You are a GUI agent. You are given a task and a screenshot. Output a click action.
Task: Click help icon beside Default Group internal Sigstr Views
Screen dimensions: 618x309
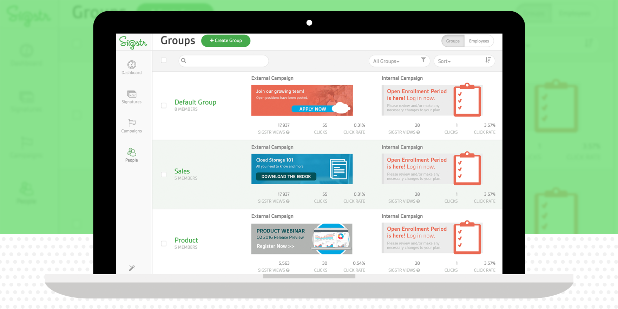tap(418, 132)
